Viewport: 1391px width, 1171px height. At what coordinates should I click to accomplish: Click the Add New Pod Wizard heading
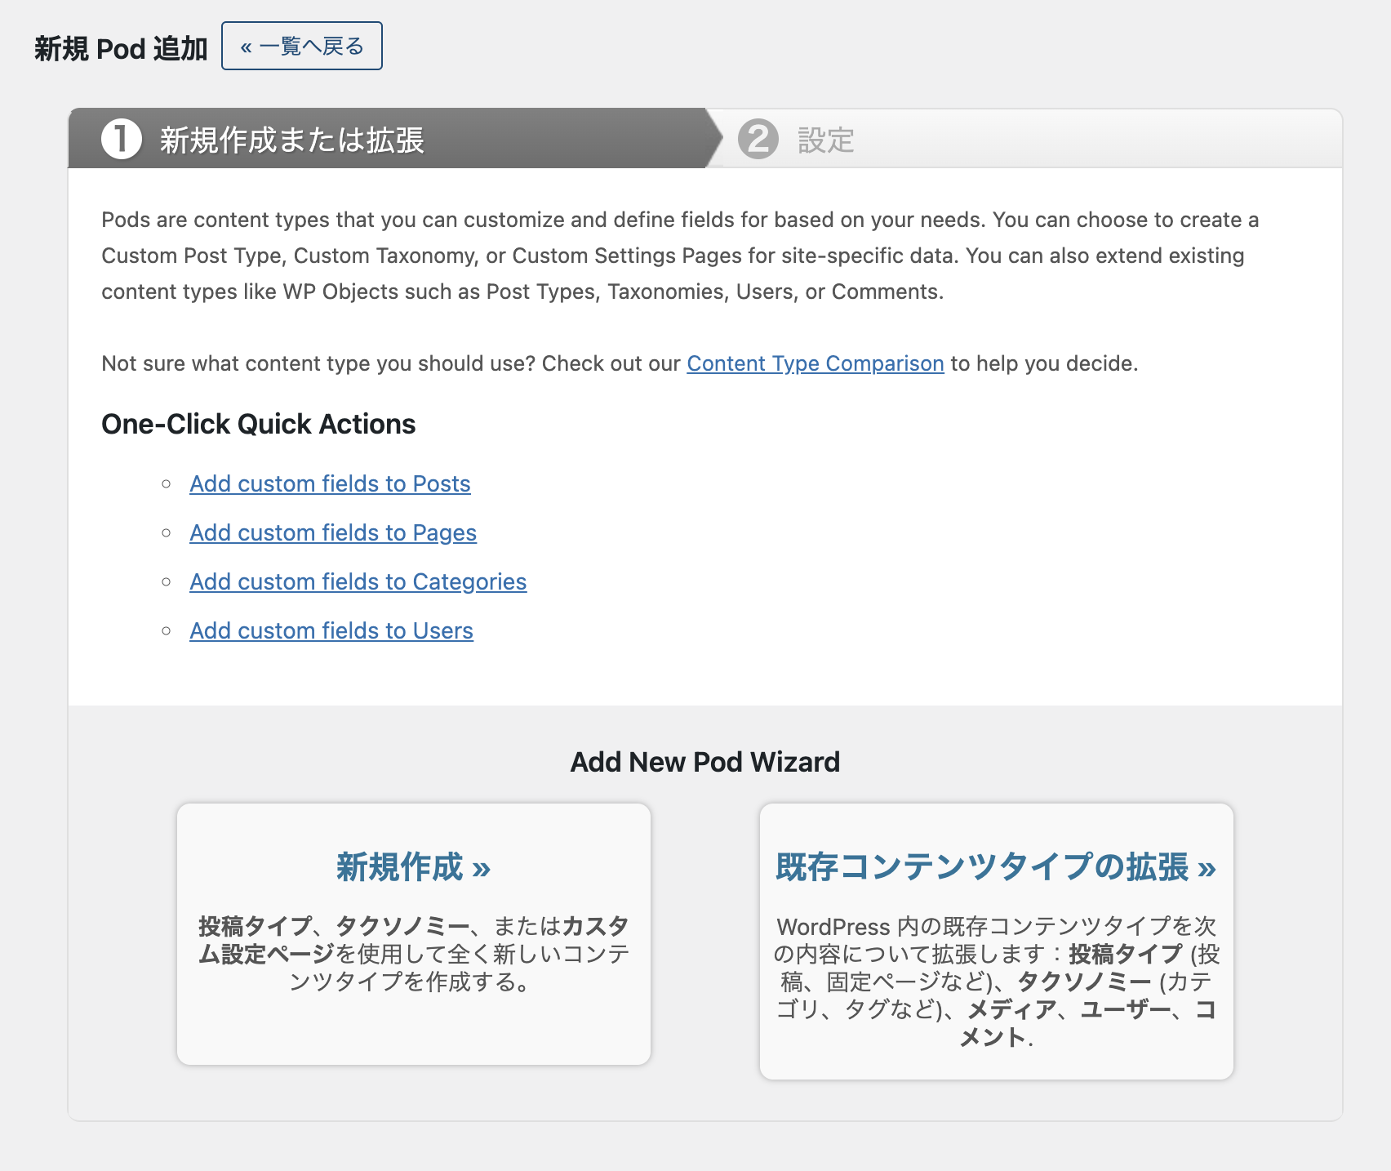pyautogui.click(x=704, y=762)
